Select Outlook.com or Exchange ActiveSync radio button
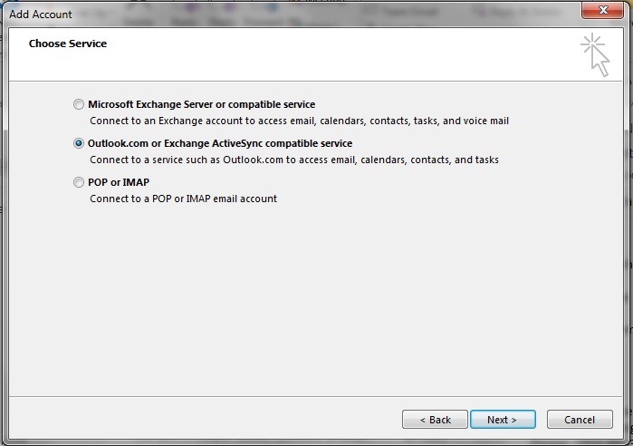This screenshot has height=446, width=633. coord(79,143)
